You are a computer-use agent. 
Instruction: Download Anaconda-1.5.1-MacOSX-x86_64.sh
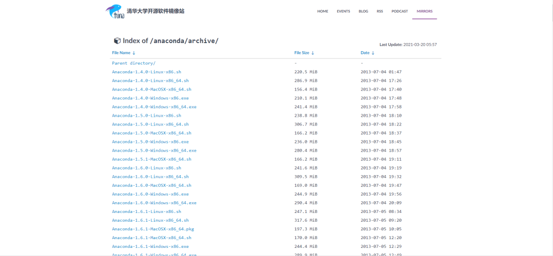click(x=152, y=159)
